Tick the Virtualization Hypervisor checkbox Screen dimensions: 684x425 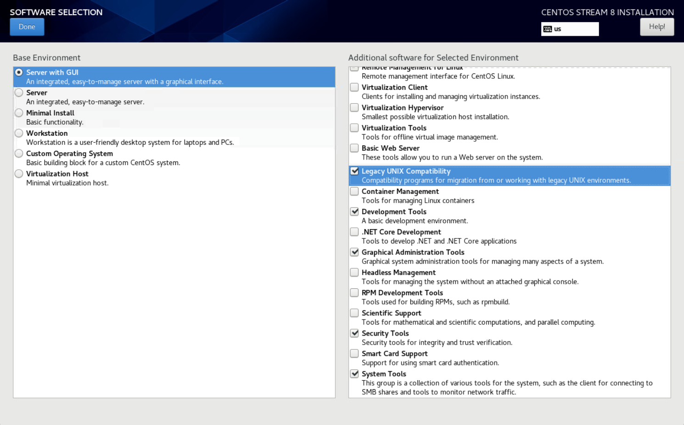[x=354, y=107]
